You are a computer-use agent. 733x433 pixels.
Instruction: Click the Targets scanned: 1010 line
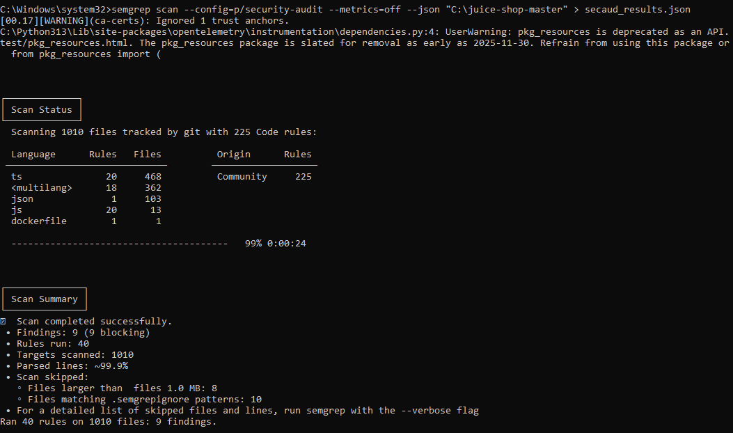coord(75,355)
